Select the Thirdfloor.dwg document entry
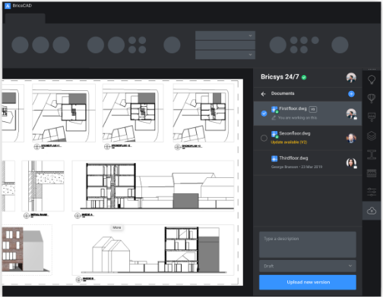Image resolution: width=383 pixels, height=297 pixels. pyautogui.click(x=308, y=163)
